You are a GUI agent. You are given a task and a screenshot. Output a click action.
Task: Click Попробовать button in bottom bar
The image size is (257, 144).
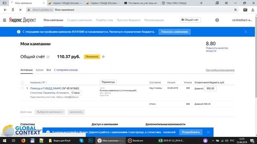pyautogui.click(x=191, y=132)
